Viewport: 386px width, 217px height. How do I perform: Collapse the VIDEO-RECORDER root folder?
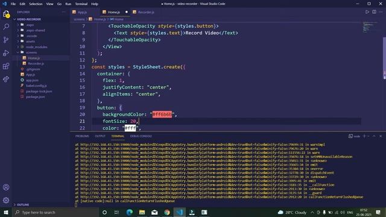pyautogui.click(x=14, y=19)
